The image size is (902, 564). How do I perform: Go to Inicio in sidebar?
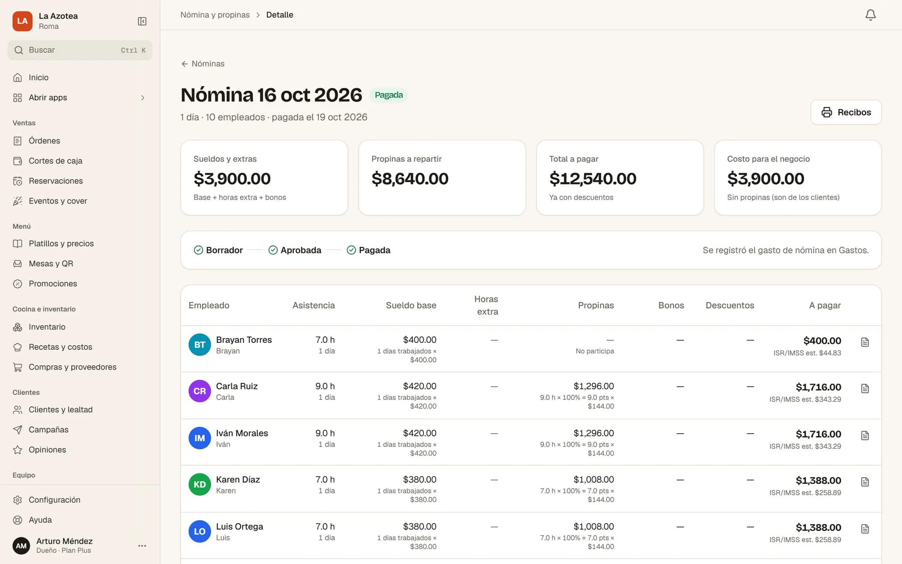pyautogui.click(x=80, y=78)
